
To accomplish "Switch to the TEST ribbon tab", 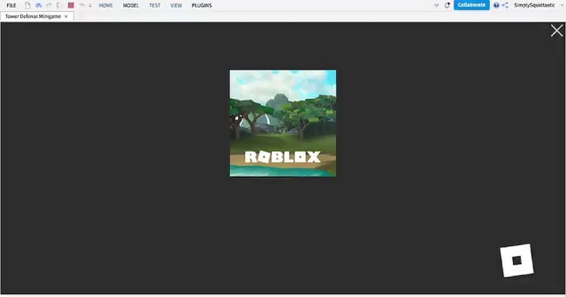I will click(x=155, y=6).
